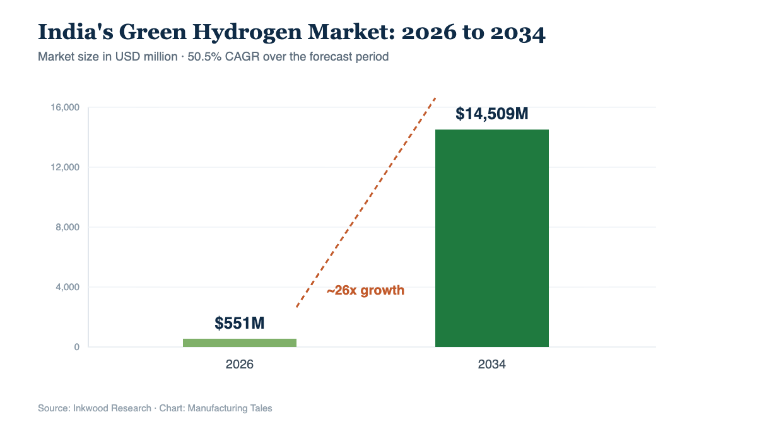
Task: Click the 4,000 y-axis label
Action: [x=67, y=287]
